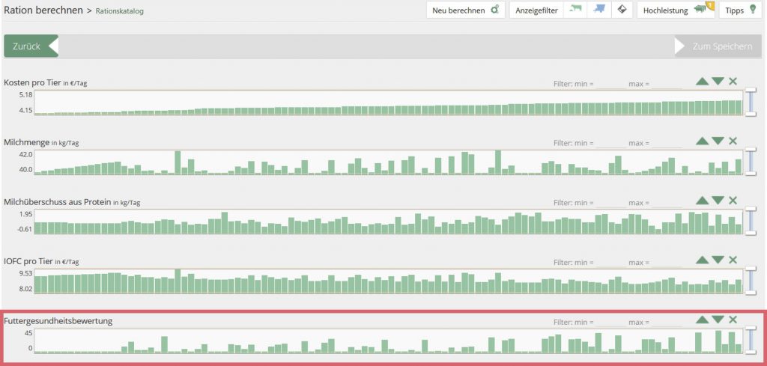
Task: Remove the Futtergesundheitsbewertung chart with X
Action: pyautogui.click(x=733, y=320)
